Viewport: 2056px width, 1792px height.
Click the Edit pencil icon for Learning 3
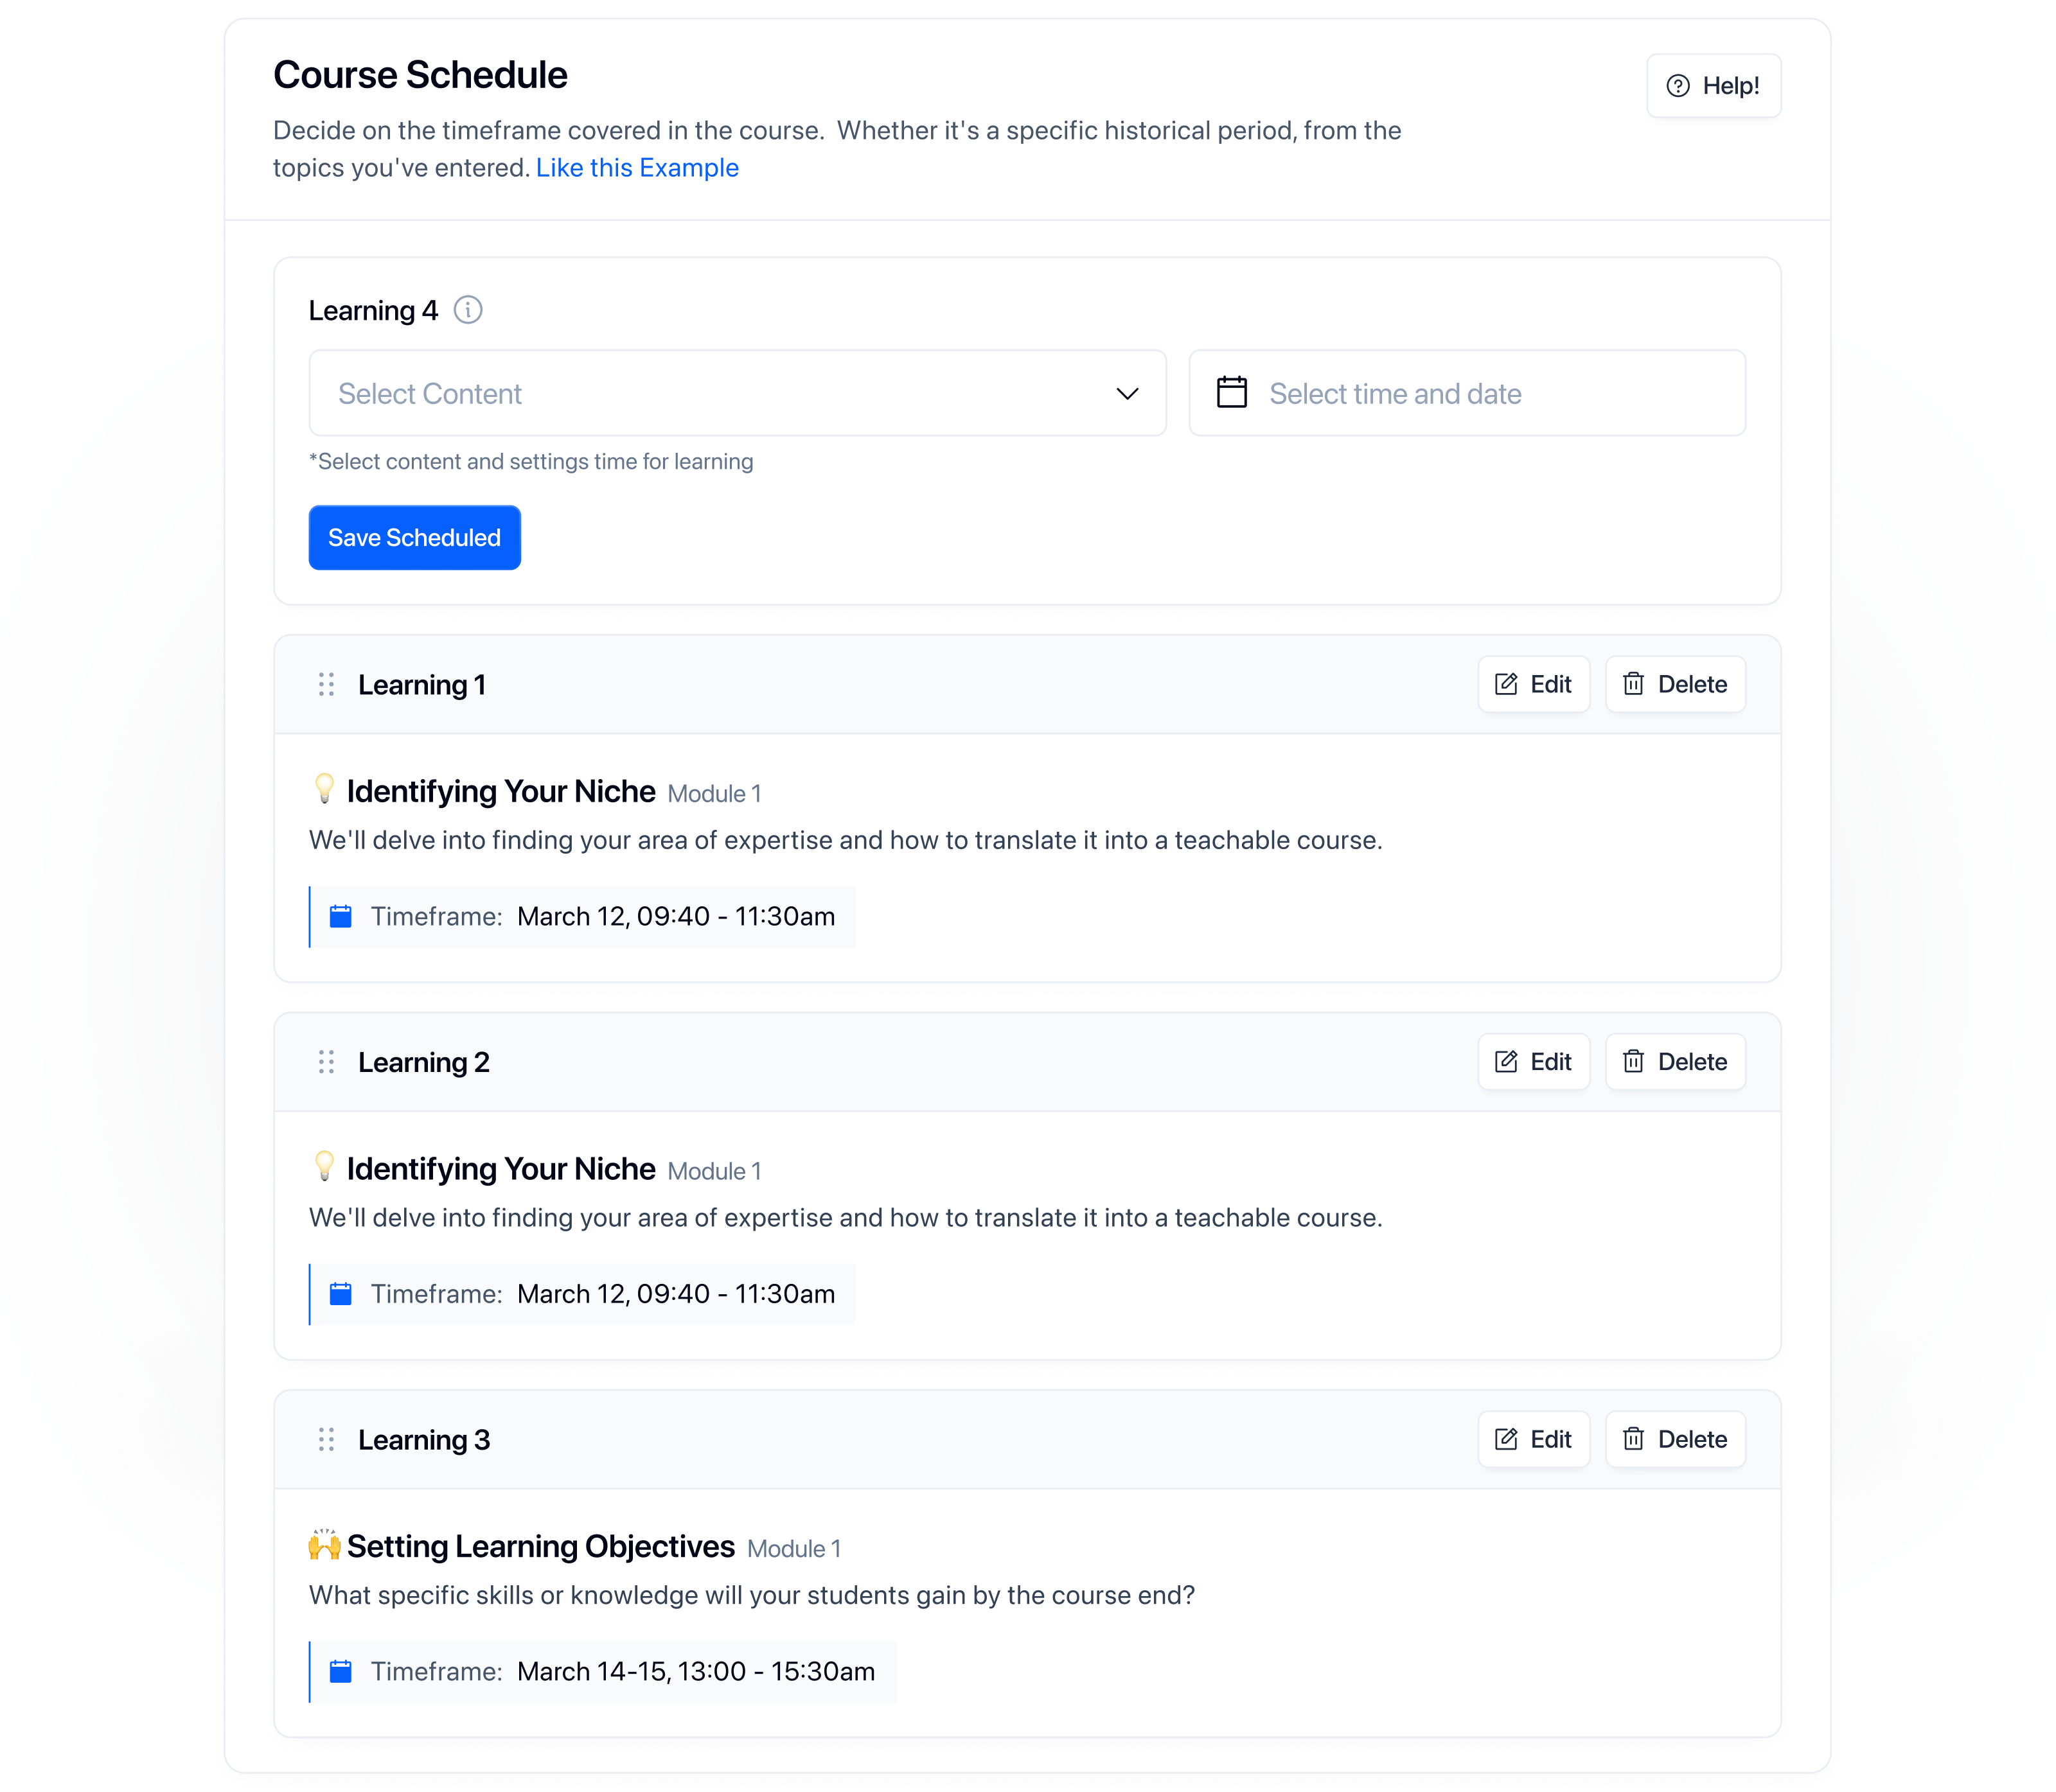[x=1506, y=1439]
